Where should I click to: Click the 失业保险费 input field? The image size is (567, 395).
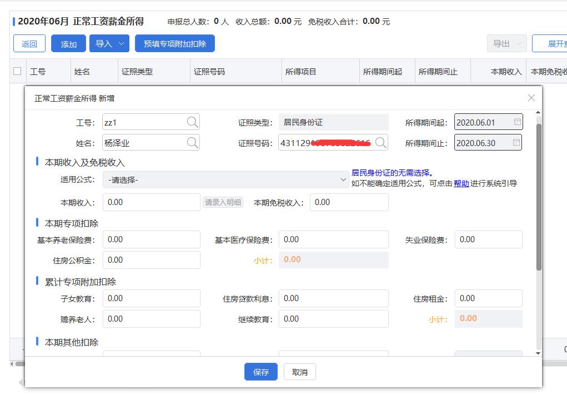click(x=489, y=239)
